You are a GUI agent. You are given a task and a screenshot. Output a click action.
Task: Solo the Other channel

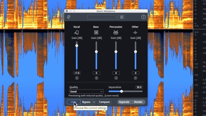(x=136, y=78)
